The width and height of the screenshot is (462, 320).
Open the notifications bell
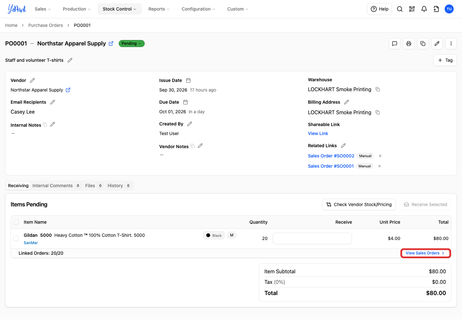(424, 9)
